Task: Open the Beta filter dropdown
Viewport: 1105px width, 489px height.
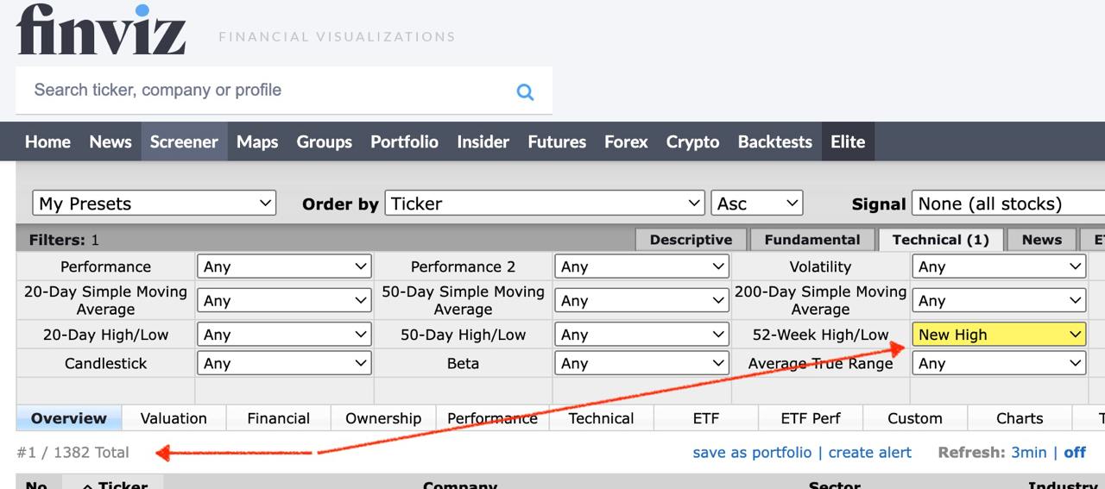Action: (x=641, y=363)
